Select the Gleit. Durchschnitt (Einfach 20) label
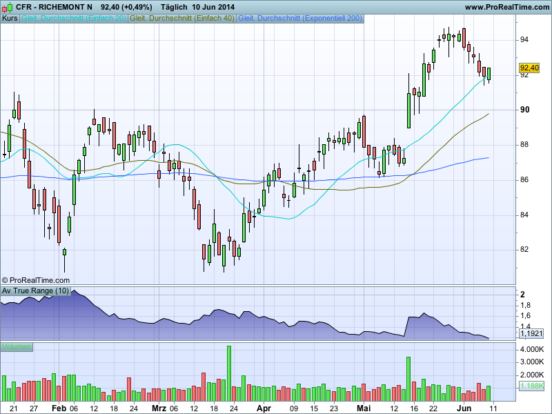This screenshot has width=552, height=414. coord(74,19)
